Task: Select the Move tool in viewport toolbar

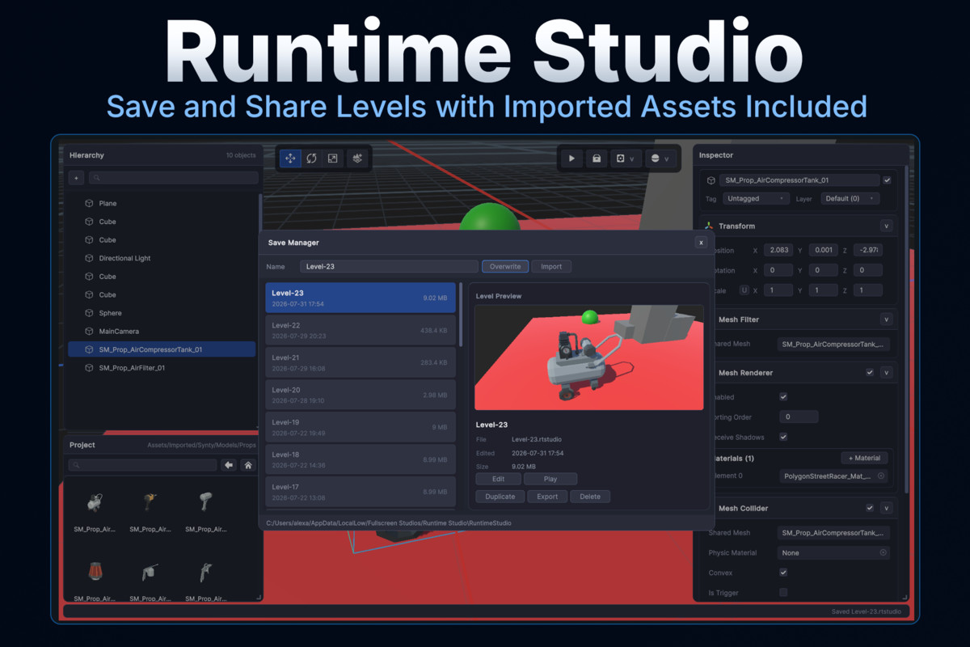Action: 290,159
